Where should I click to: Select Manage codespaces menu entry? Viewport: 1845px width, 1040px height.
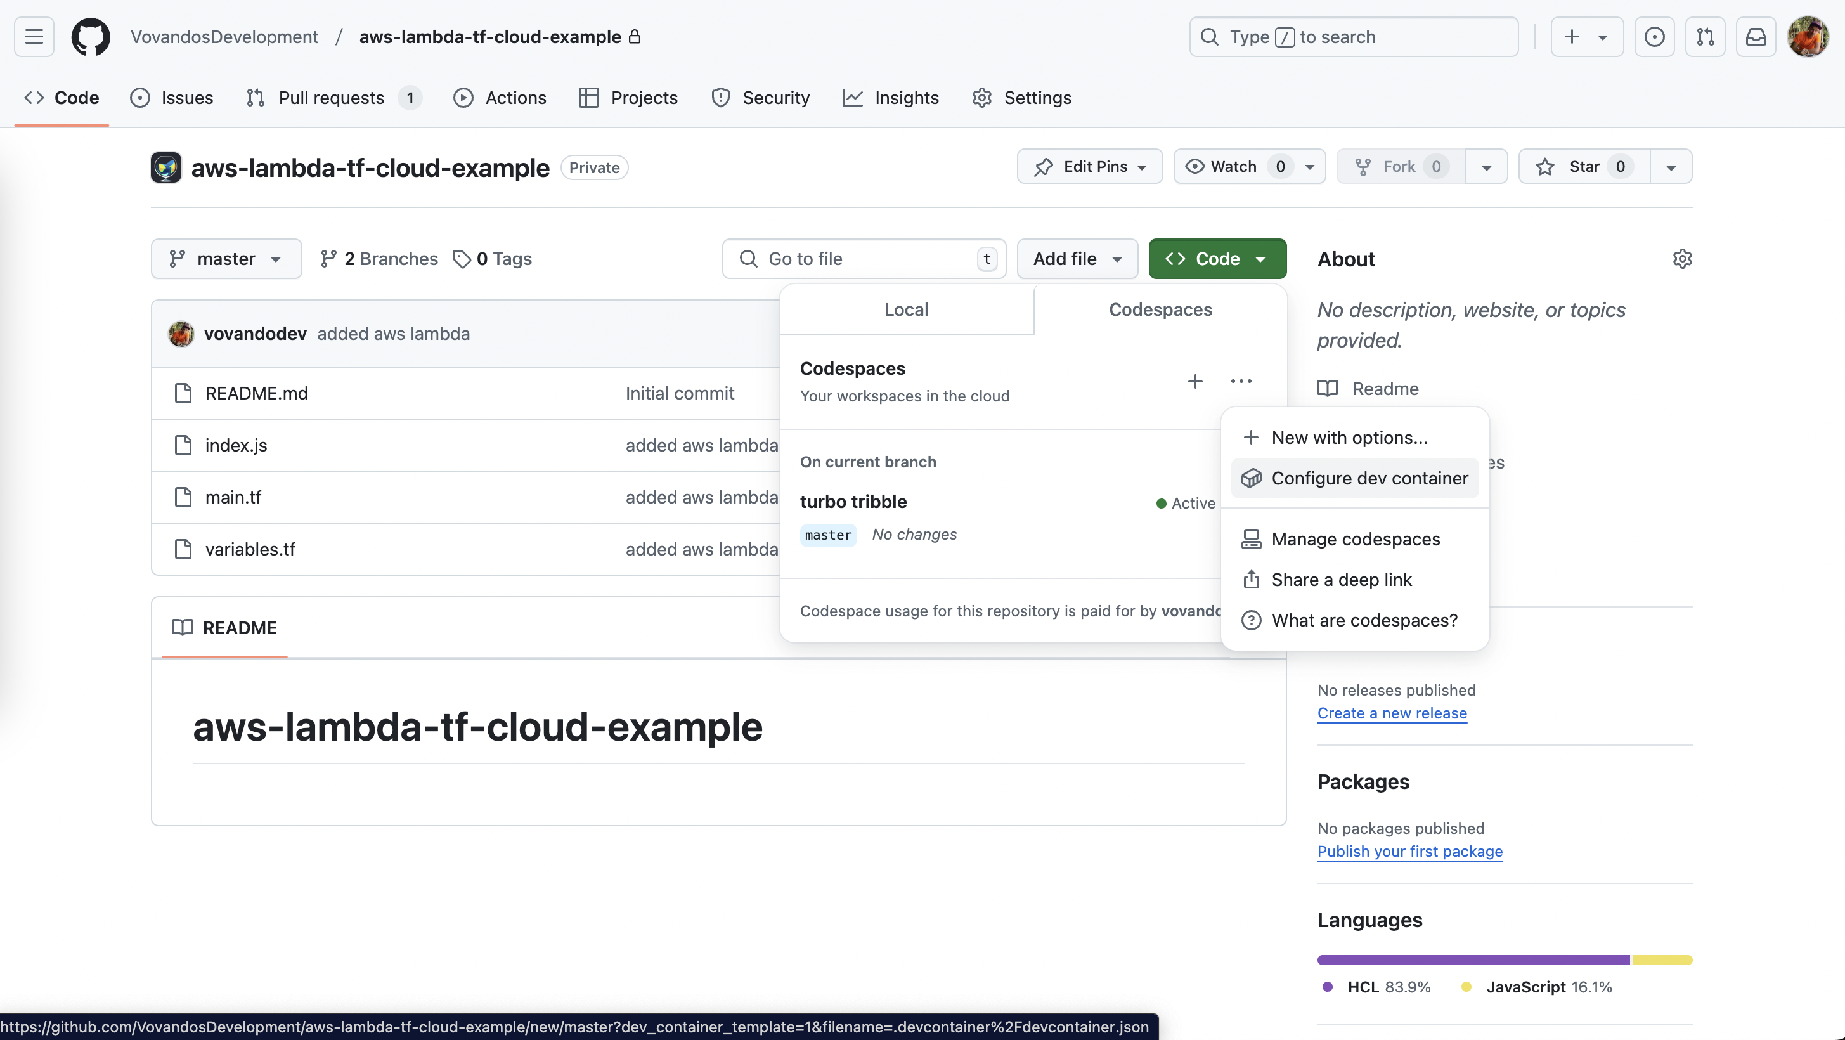1356,538
